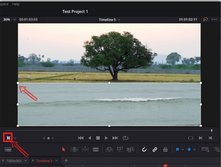Select the Dynamic trim mode tool

(85, 150)
